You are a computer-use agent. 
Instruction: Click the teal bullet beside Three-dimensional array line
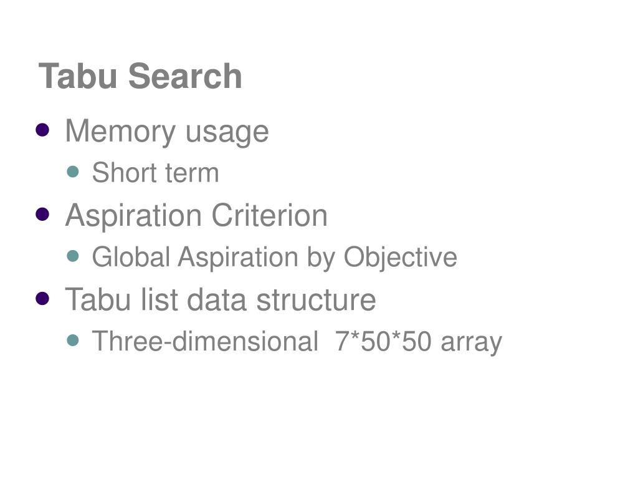pyautogui.click(x=72, y=340)
